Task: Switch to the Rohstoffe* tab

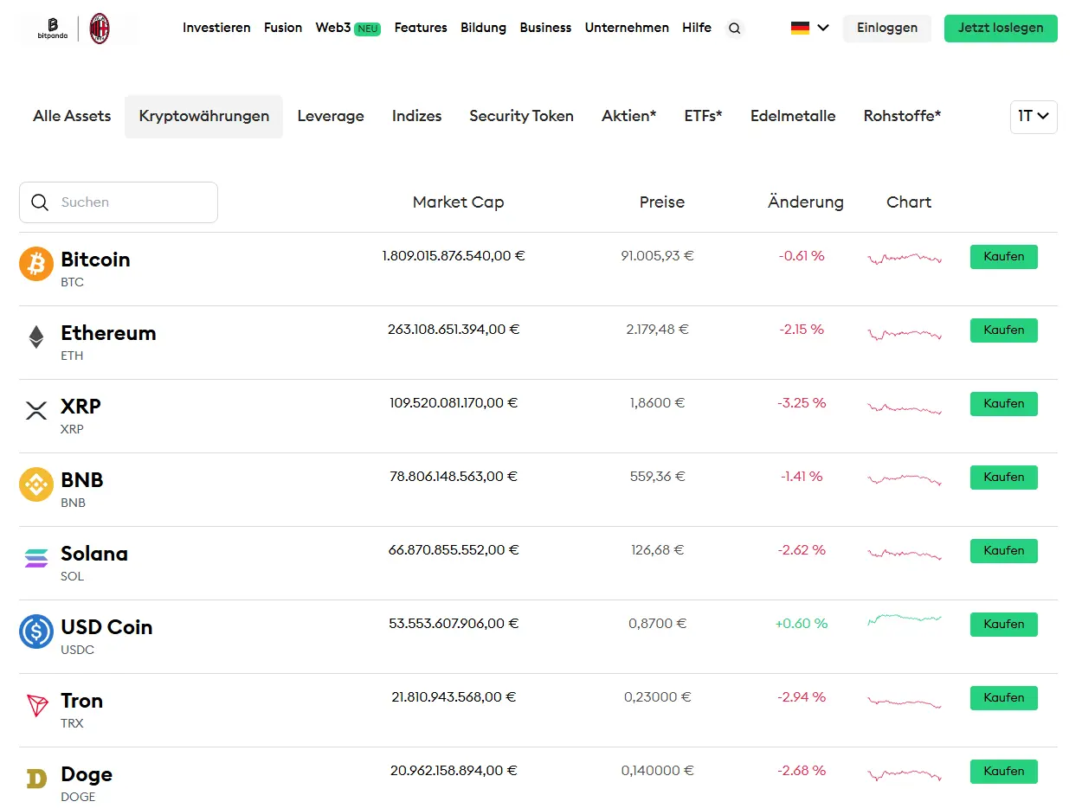Action: (902, 116)
